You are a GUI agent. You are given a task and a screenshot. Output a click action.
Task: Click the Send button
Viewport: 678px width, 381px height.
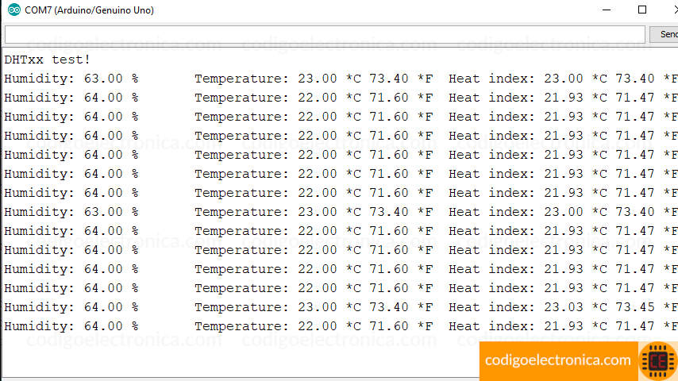click(x=666, y=34)
